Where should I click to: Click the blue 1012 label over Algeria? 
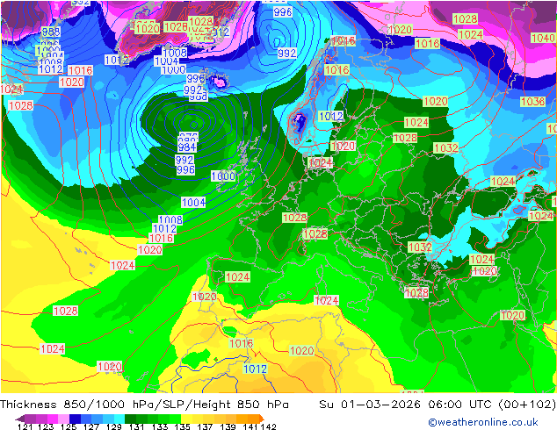(x=256, y=369)
